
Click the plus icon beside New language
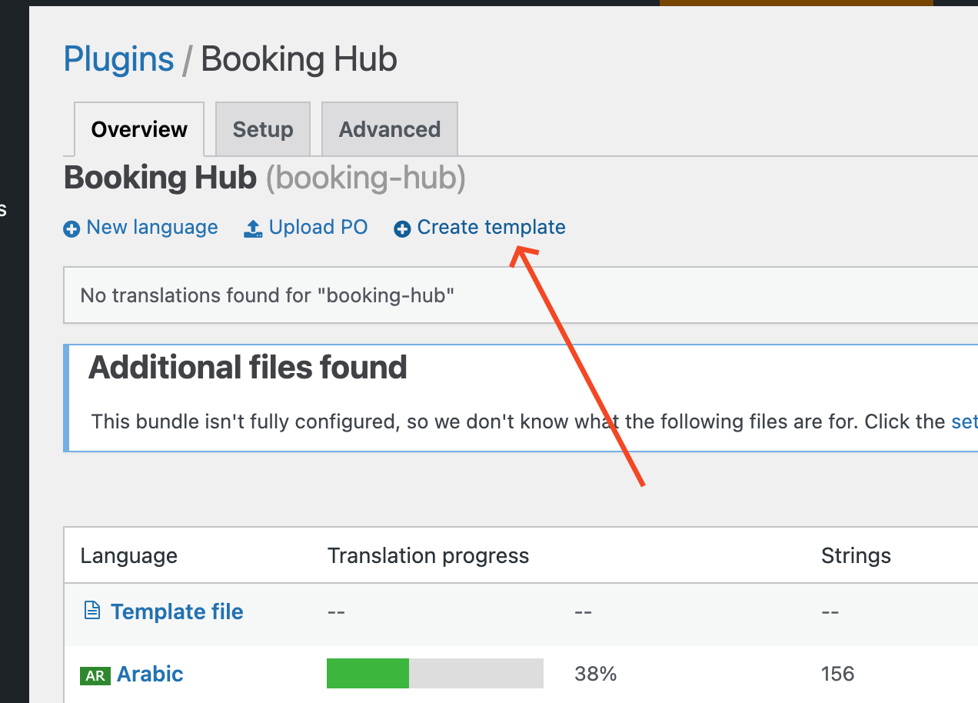[72, 229]
